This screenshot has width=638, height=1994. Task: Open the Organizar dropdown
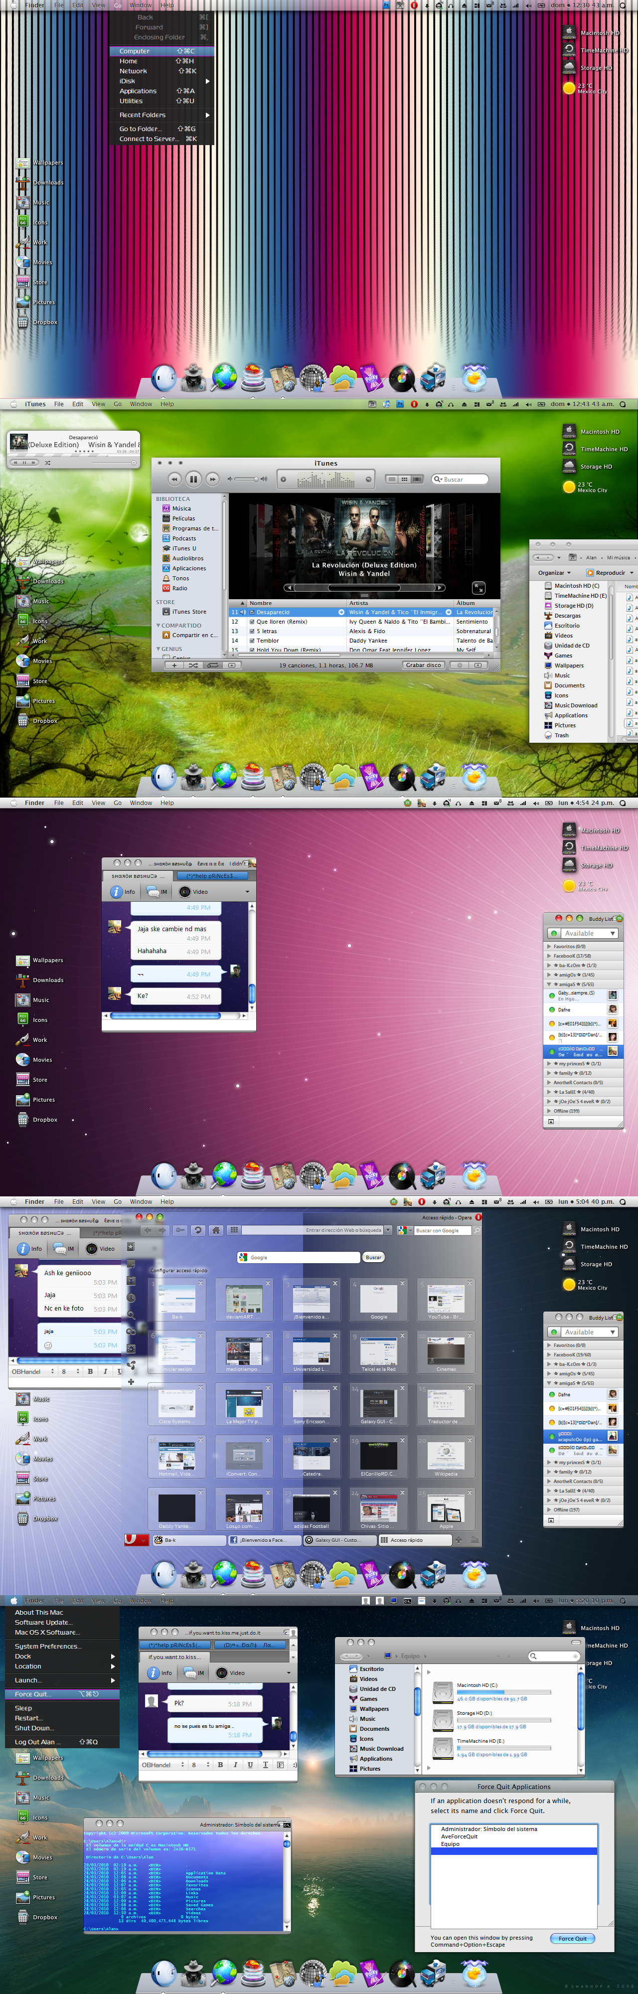[554, 573]
